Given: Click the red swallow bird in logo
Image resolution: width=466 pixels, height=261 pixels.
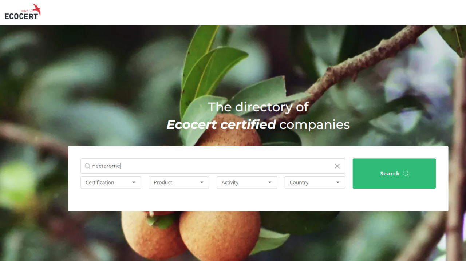Looking at the screenshot, I should (x=36, y=9).
